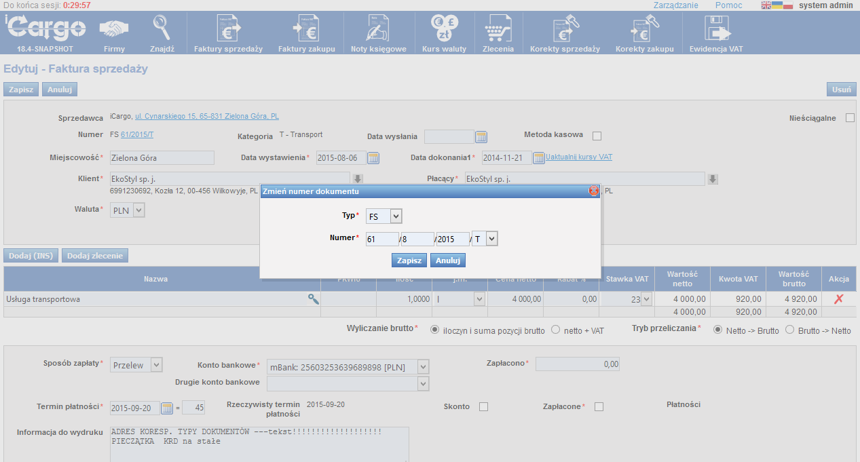Delete the Usługa transportowa row with red X
Screen dimensions: 860x462
pos(838,299)
